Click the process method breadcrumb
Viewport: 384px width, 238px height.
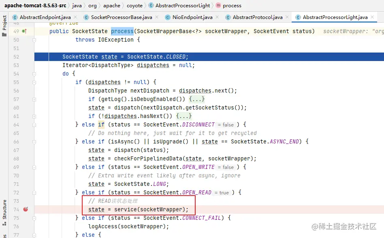pos(232,5)
